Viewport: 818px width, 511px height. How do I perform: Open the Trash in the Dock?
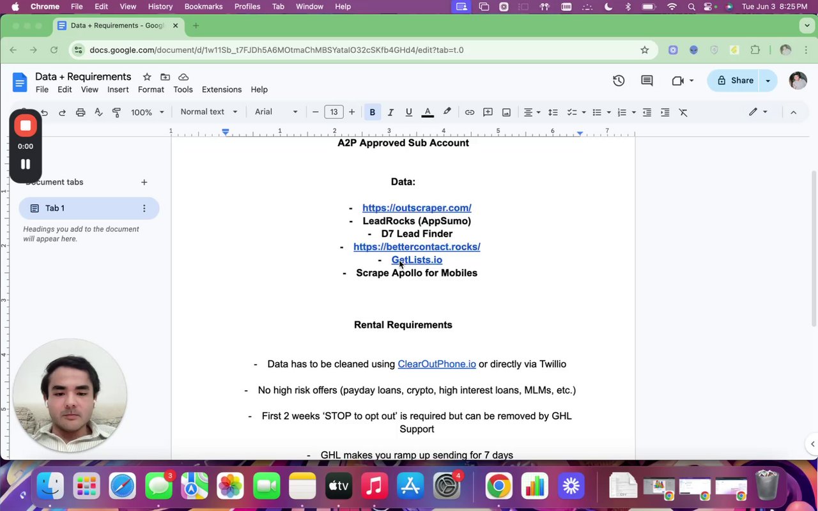pos(766,487)
